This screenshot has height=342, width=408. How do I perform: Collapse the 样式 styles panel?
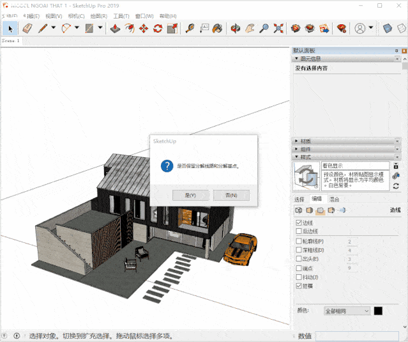click(296, 157)
